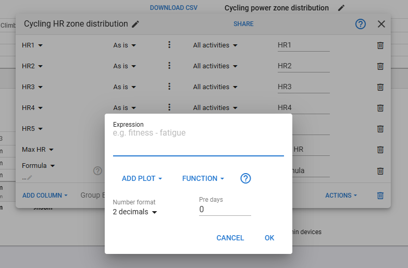Screen dimensions: 408x268
Task: Delete the HR1 column row
Action: point(380,45)
